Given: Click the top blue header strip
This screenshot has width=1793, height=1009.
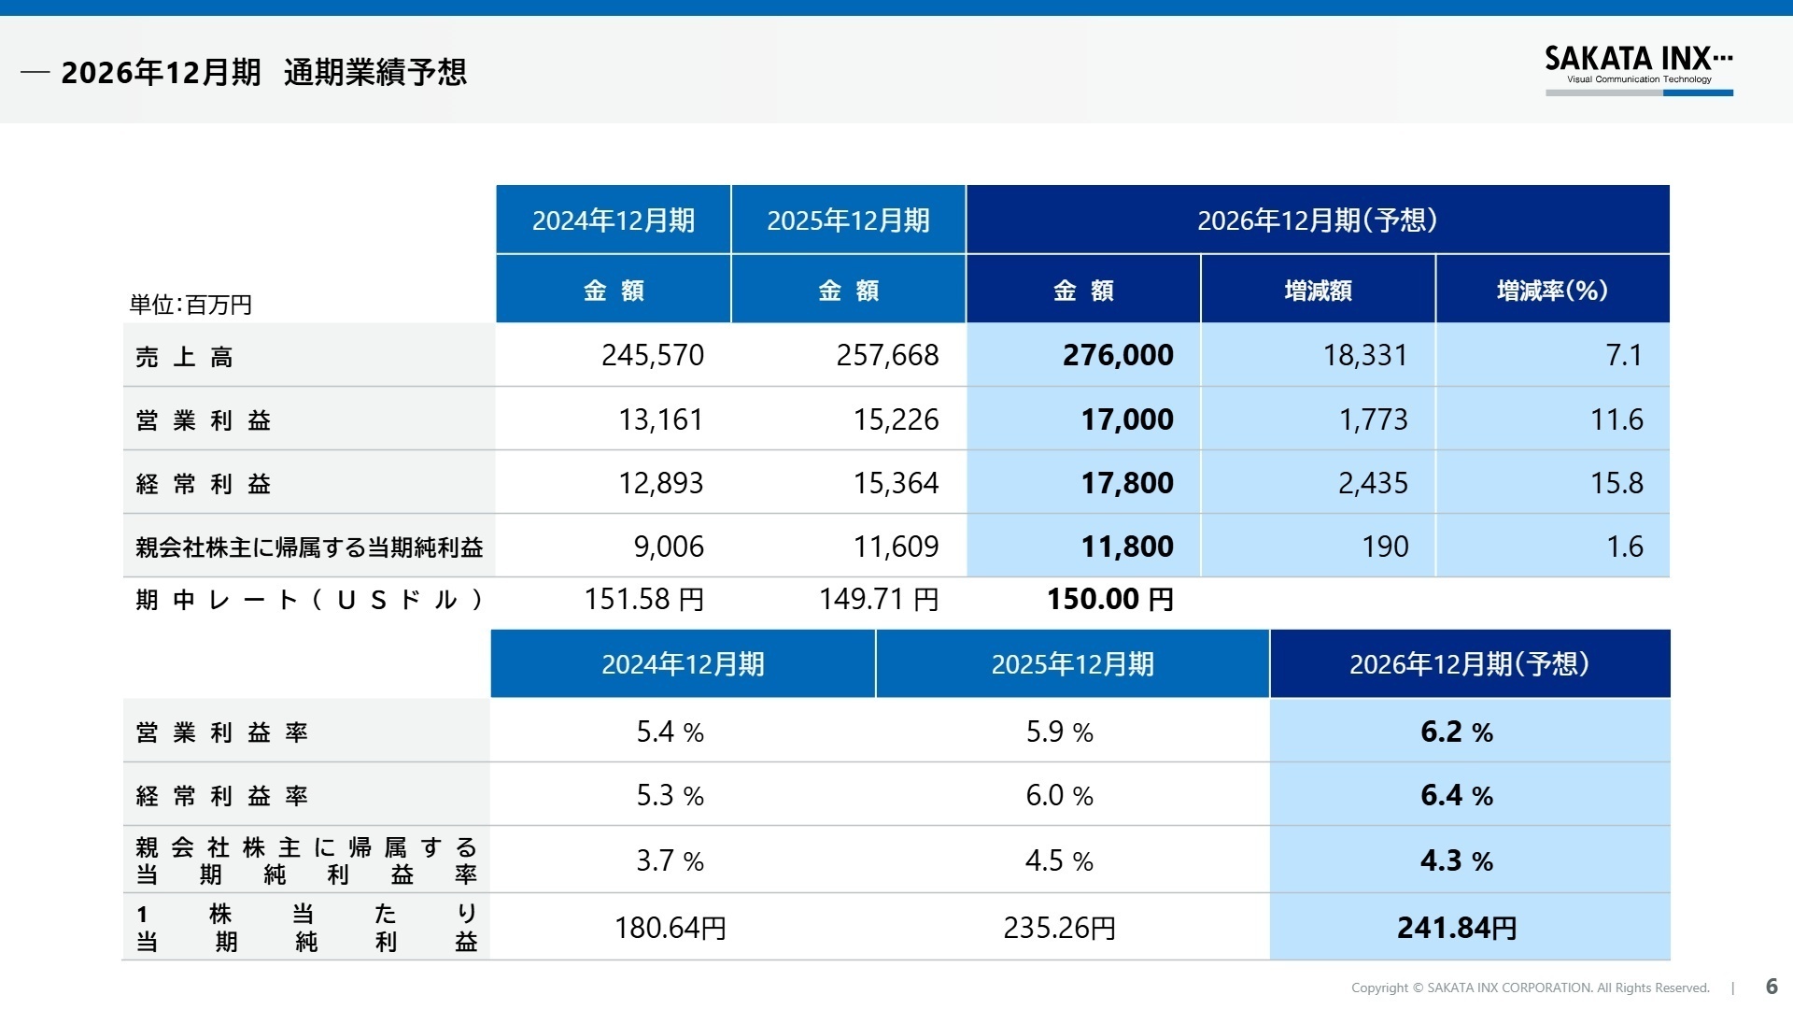Looking at the screenshot, I should (x=896, y=7).
